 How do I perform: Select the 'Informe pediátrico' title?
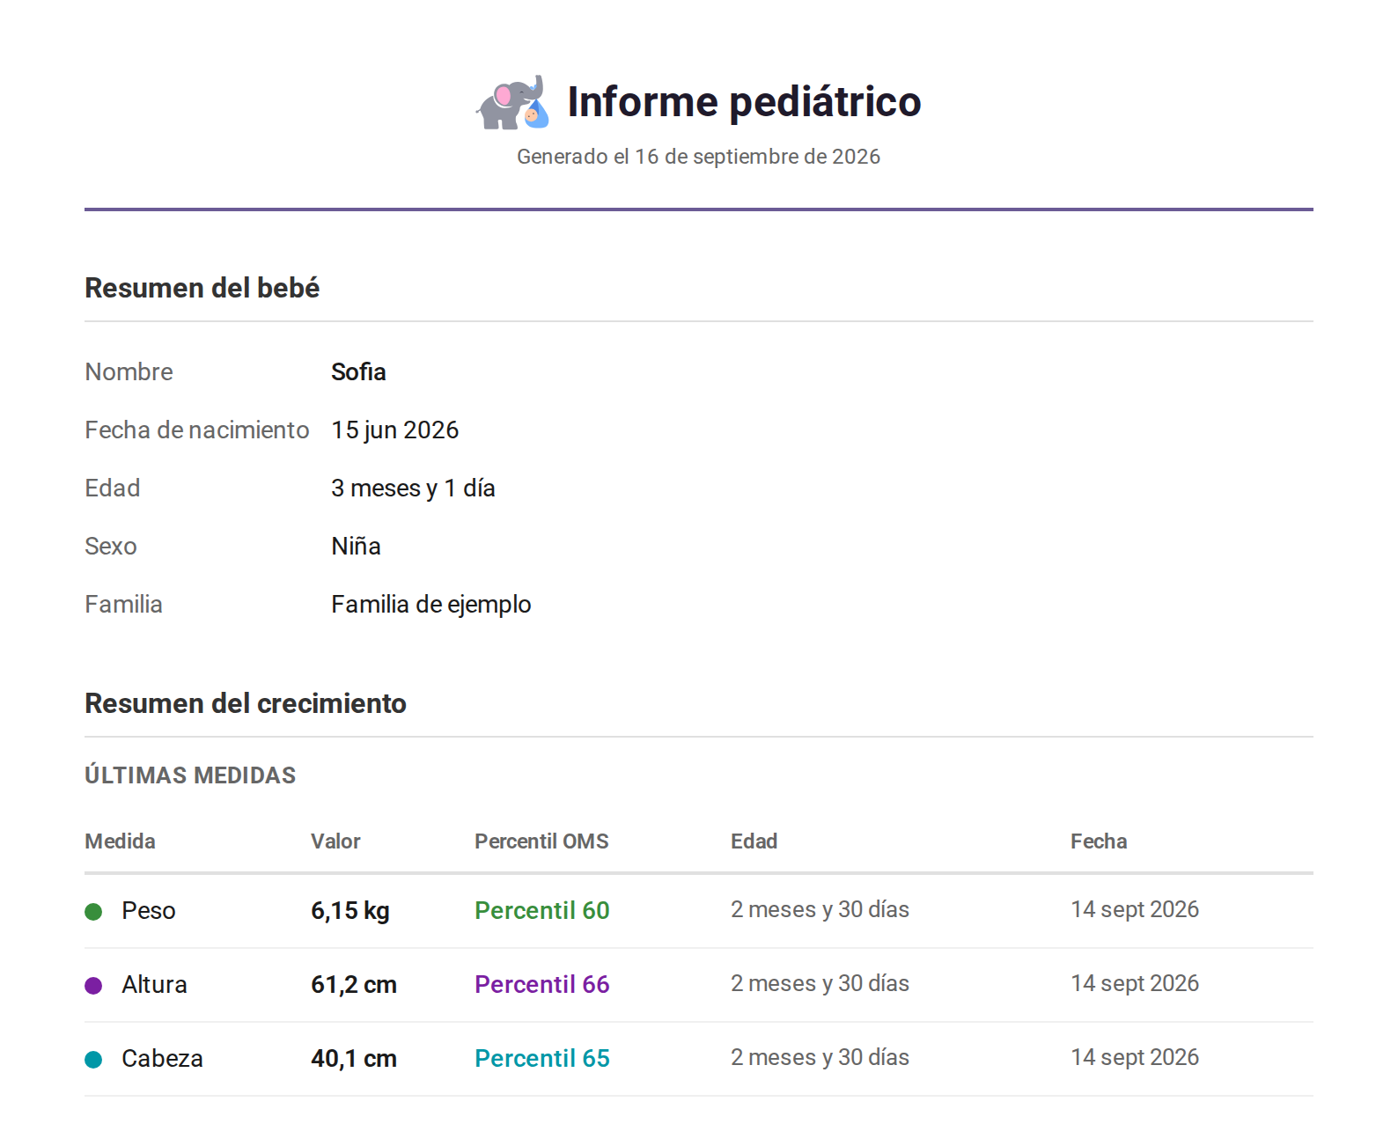click(x=744, y=102)
